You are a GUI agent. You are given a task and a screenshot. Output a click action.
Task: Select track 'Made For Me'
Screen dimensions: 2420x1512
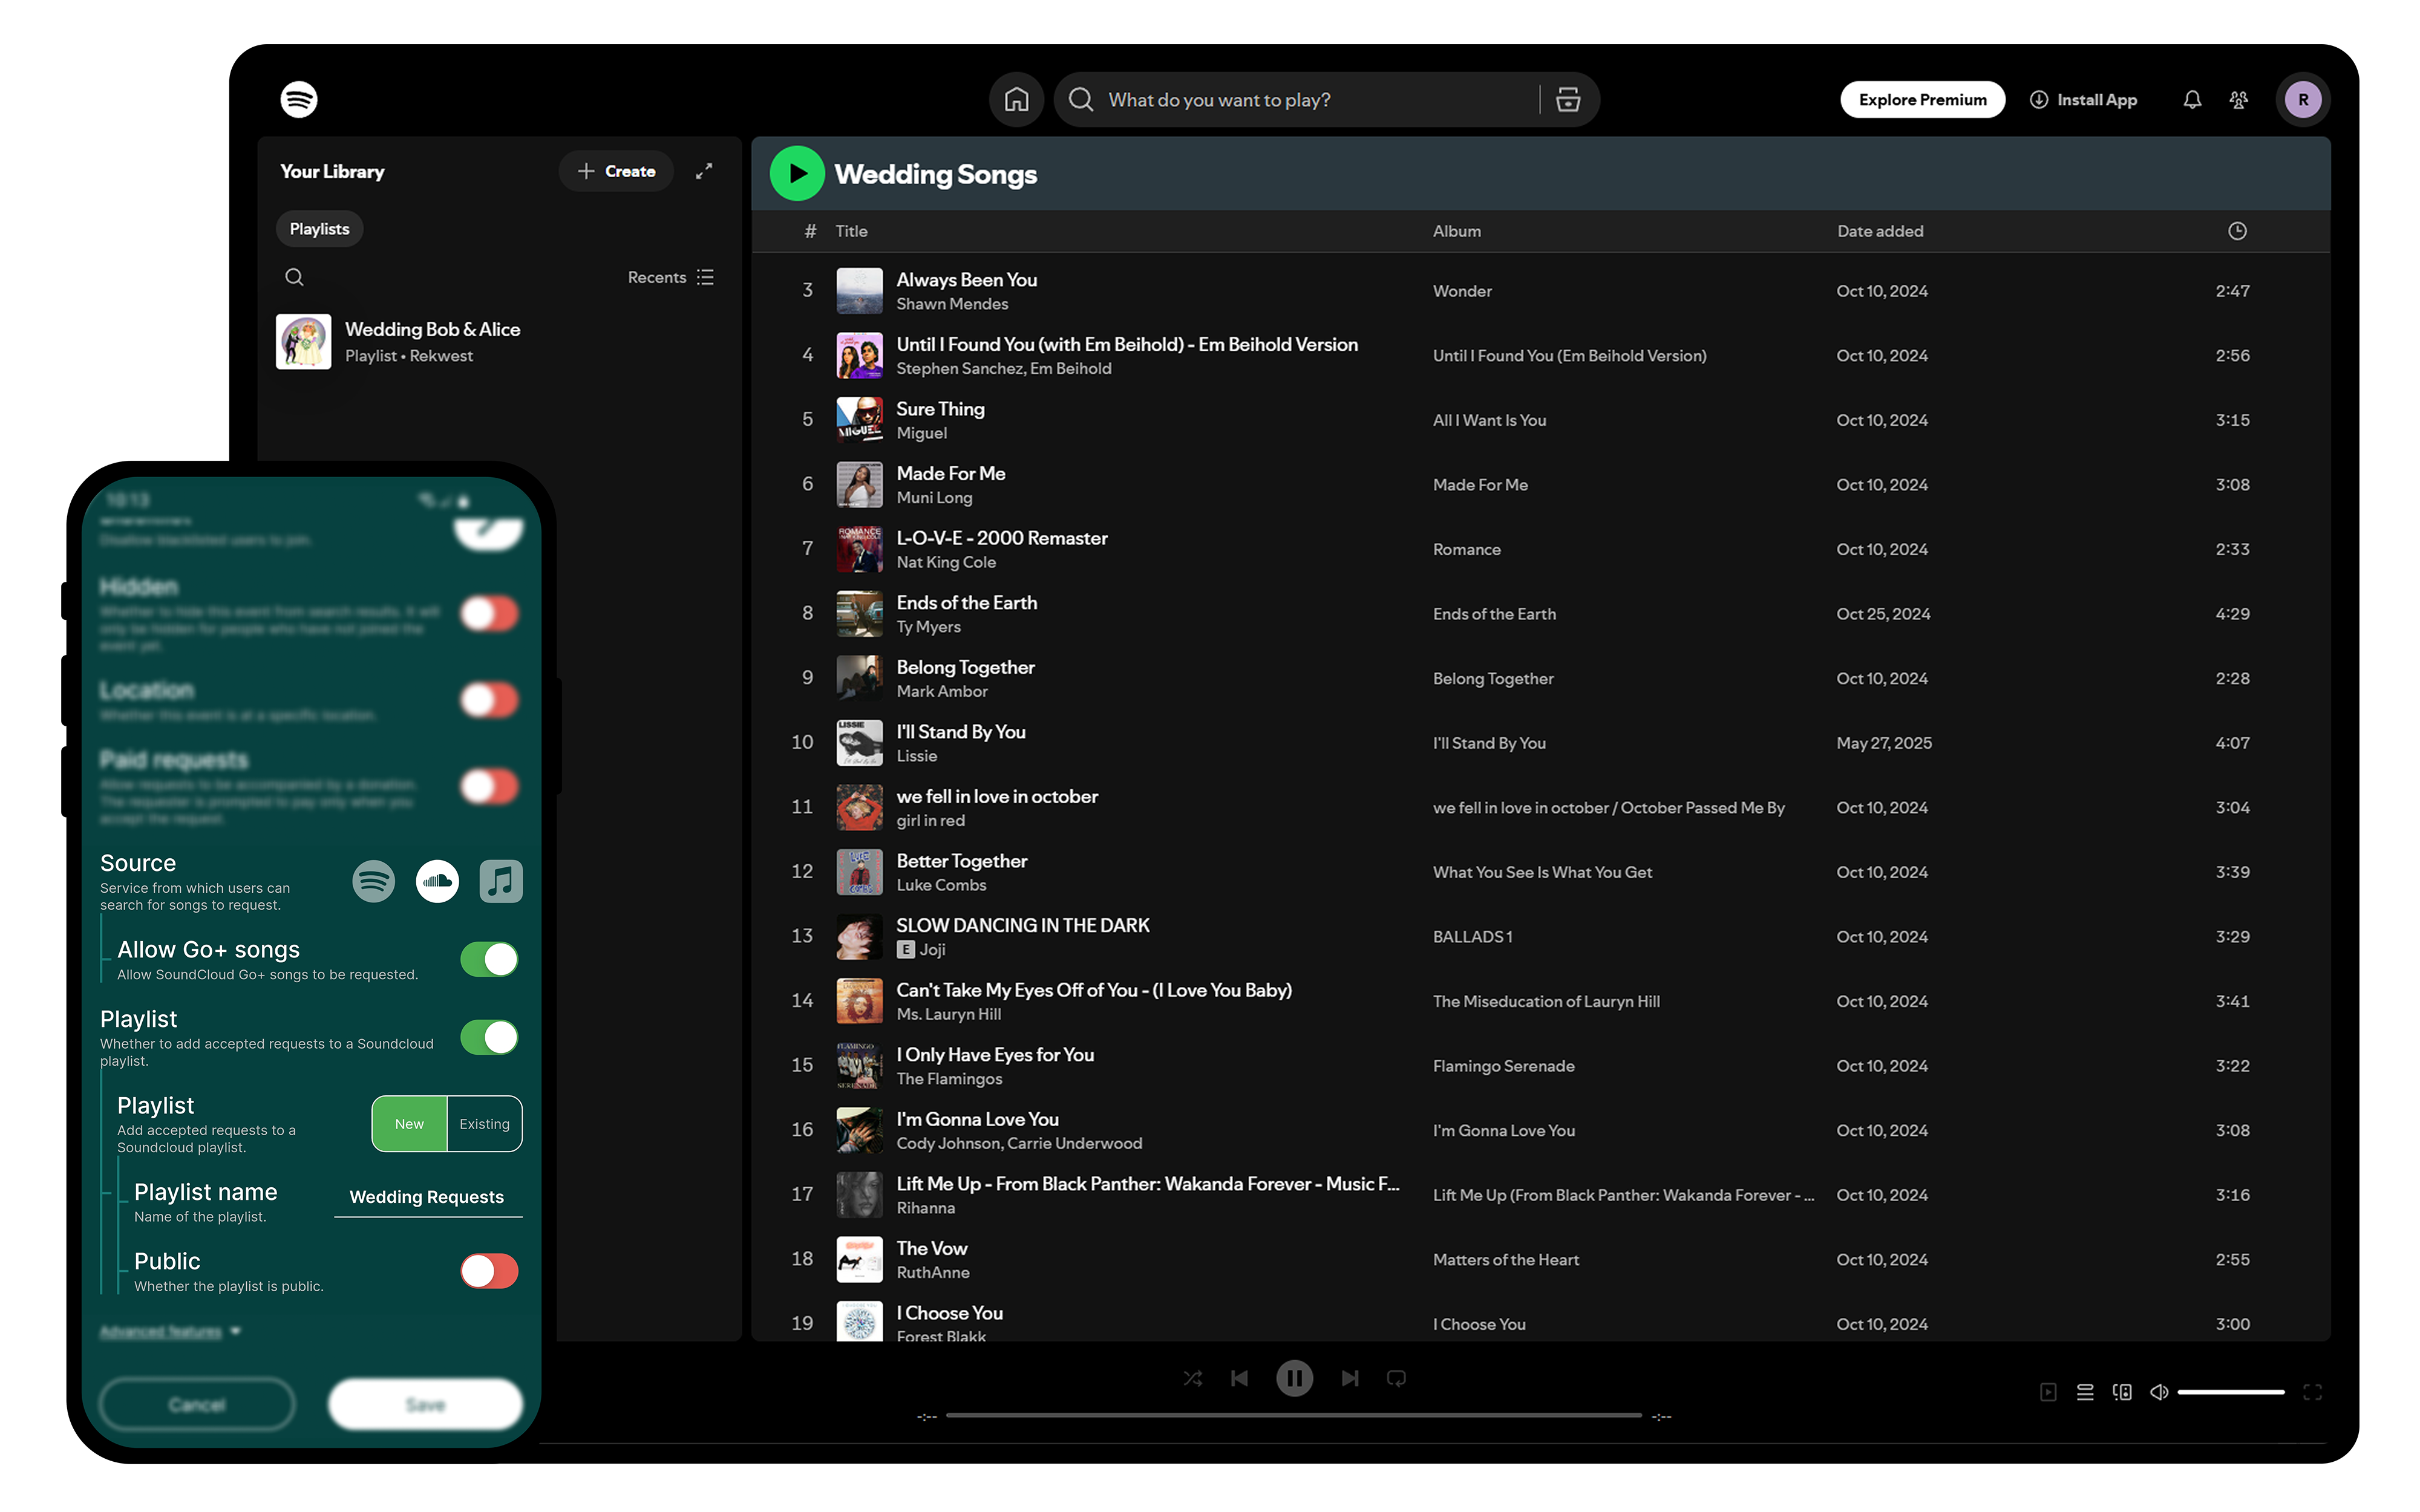pos(950,473)
